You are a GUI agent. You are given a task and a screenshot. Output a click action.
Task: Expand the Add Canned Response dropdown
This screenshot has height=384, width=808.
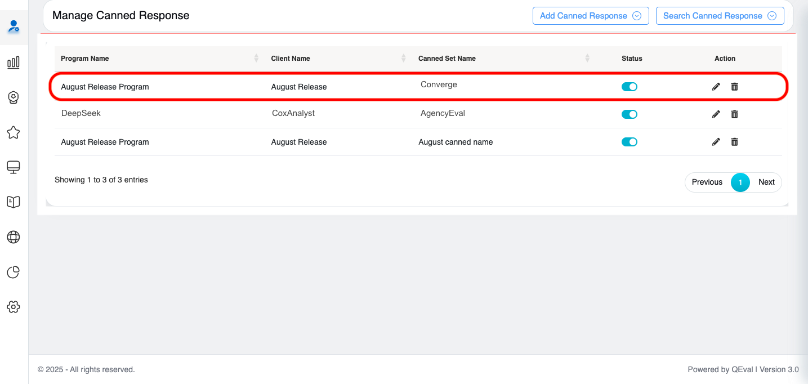[x=590, y=16]
